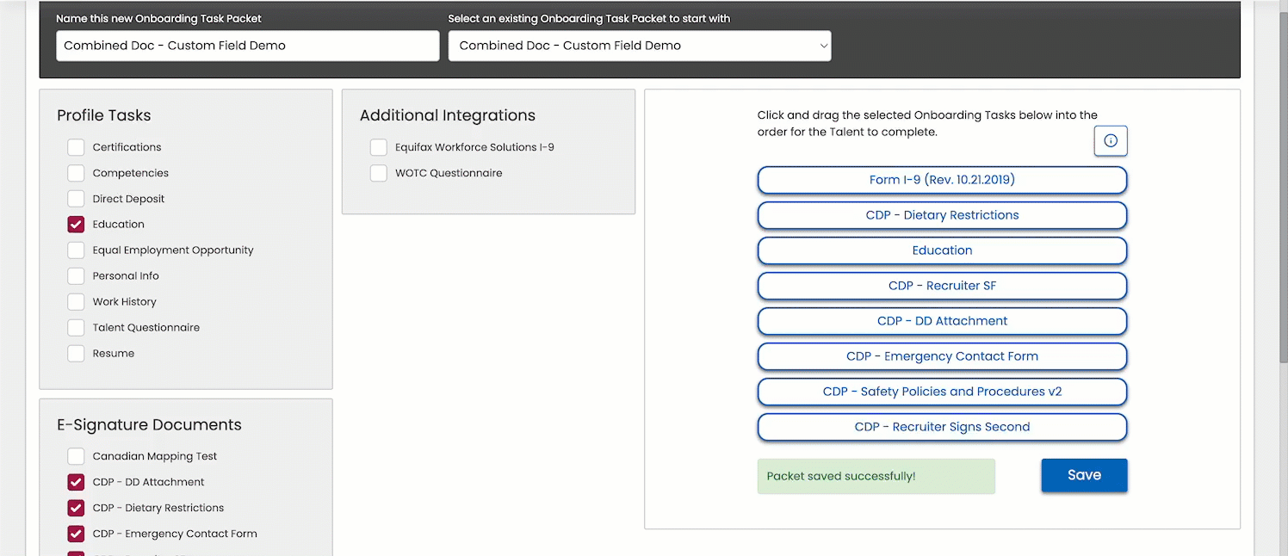1288x556 pixels.
Task: Uncheck CDP - DD Attachment checkbox
Action: pyautogui.click(x=77, y=482)
